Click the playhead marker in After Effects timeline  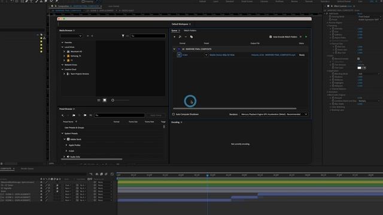(208, 175)
